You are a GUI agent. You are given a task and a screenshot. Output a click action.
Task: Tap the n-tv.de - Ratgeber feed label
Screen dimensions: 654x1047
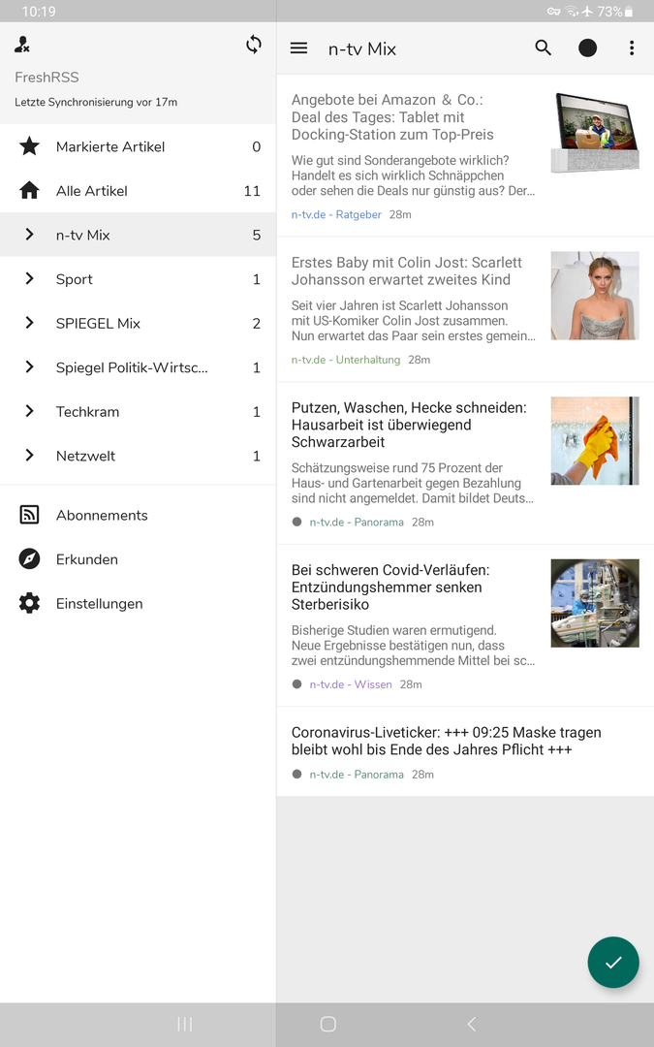coord(336,214)
